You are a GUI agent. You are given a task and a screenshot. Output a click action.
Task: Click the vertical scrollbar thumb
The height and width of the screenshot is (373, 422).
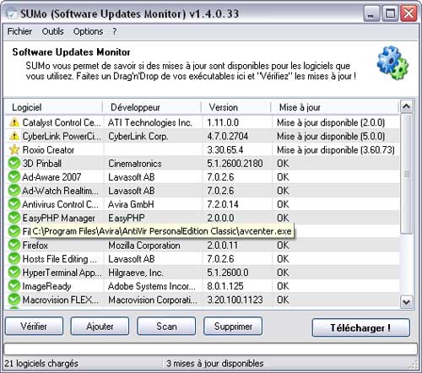406,173
